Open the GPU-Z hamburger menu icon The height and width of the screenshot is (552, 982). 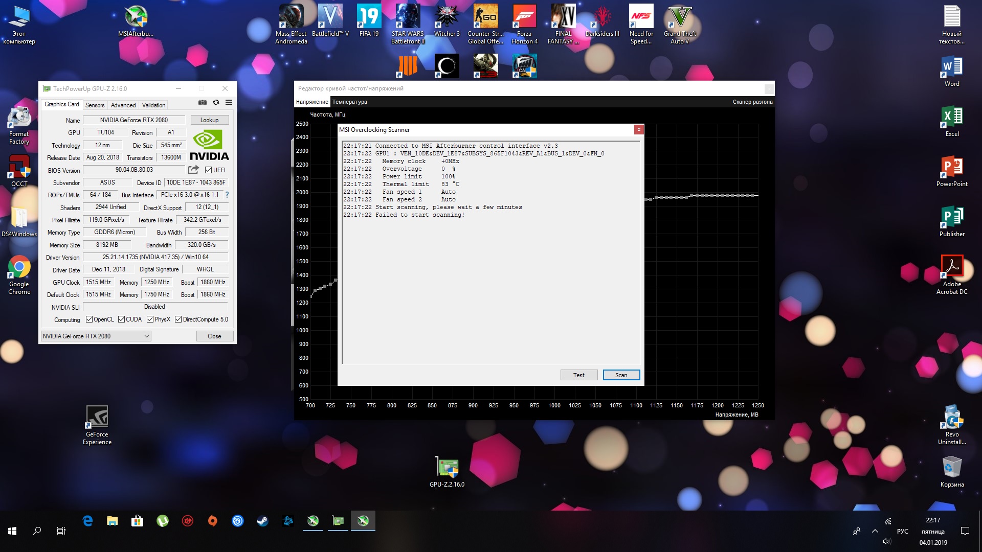point(229,103)
